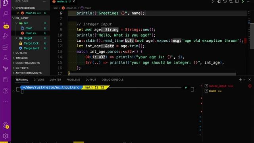Switch to the TERMINAL panel tab
The image size is (254, 143).
(x=22, y=79)
